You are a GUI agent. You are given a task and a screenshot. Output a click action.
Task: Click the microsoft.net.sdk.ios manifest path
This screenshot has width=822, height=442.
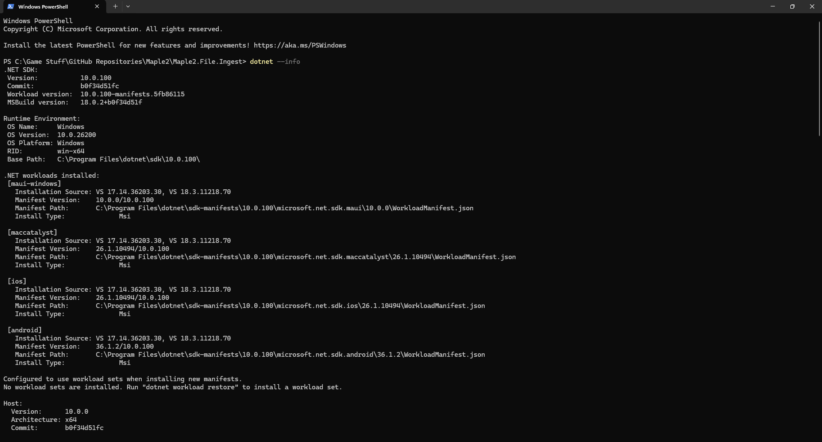(x=290, y=306)
